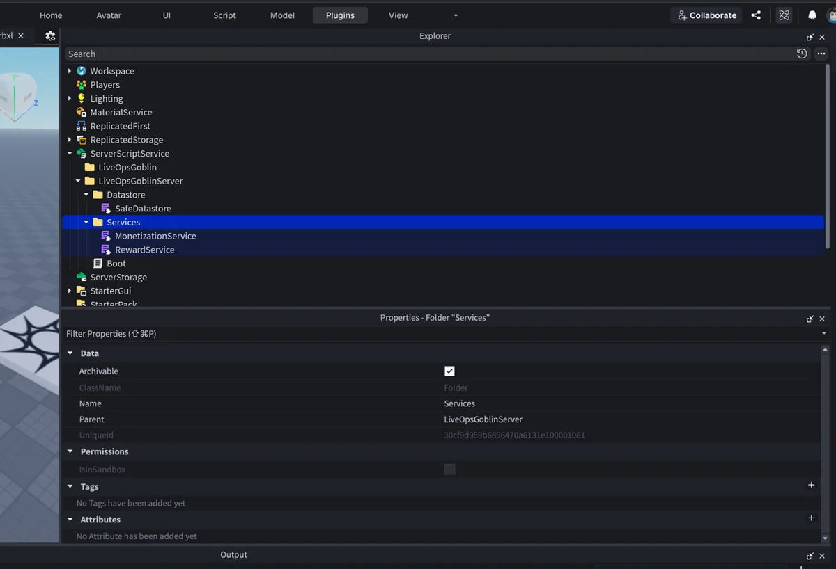Screen dimensions: 836x569
Task: Collapse the Permissions properties section
Action: pyautogui.click(x=70, y=451)
